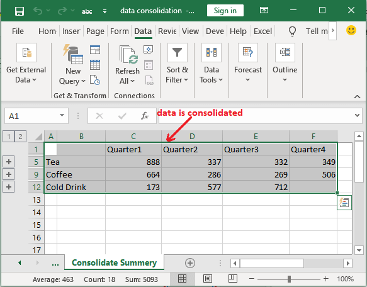Expand the formula bar
The width and height of the screenshot is (367, 287).
tap(357, 115)
